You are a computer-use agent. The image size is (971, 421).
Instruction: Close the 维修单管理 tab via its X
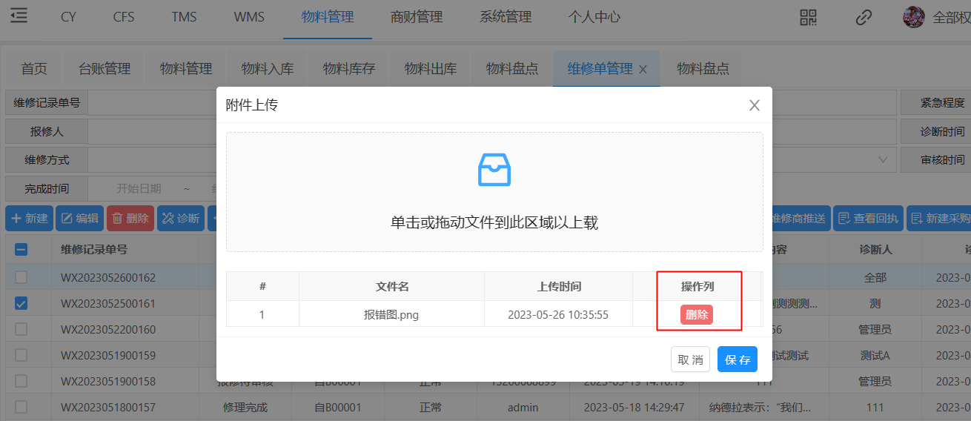coord(643,69)
